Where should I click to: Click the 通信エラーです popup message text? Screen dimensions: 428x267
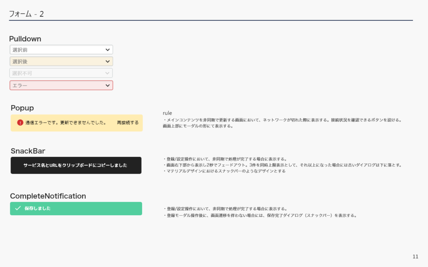[x=66, y=123]
